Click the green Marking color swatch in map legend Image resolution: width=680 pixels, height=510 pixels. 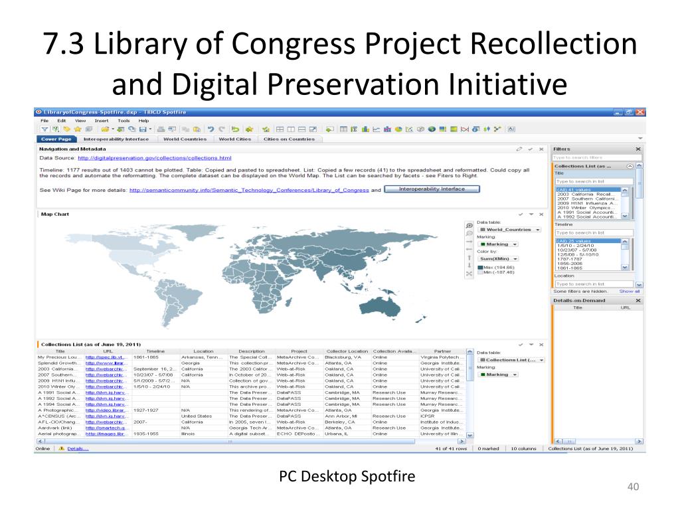483,244
